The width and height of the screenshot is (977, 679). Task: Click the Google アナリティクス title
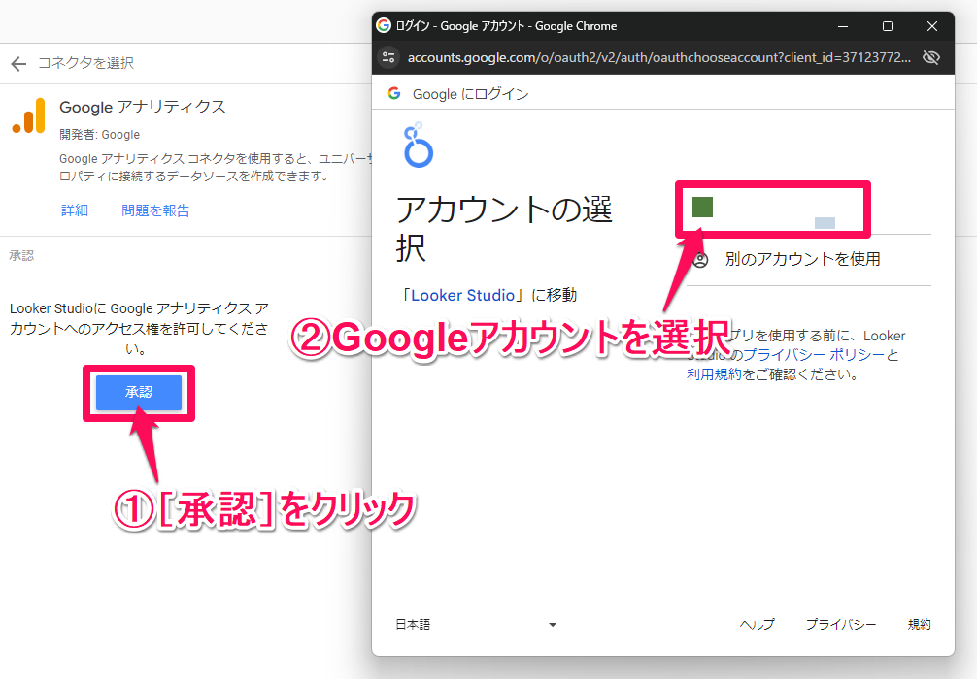coord(143,107)
